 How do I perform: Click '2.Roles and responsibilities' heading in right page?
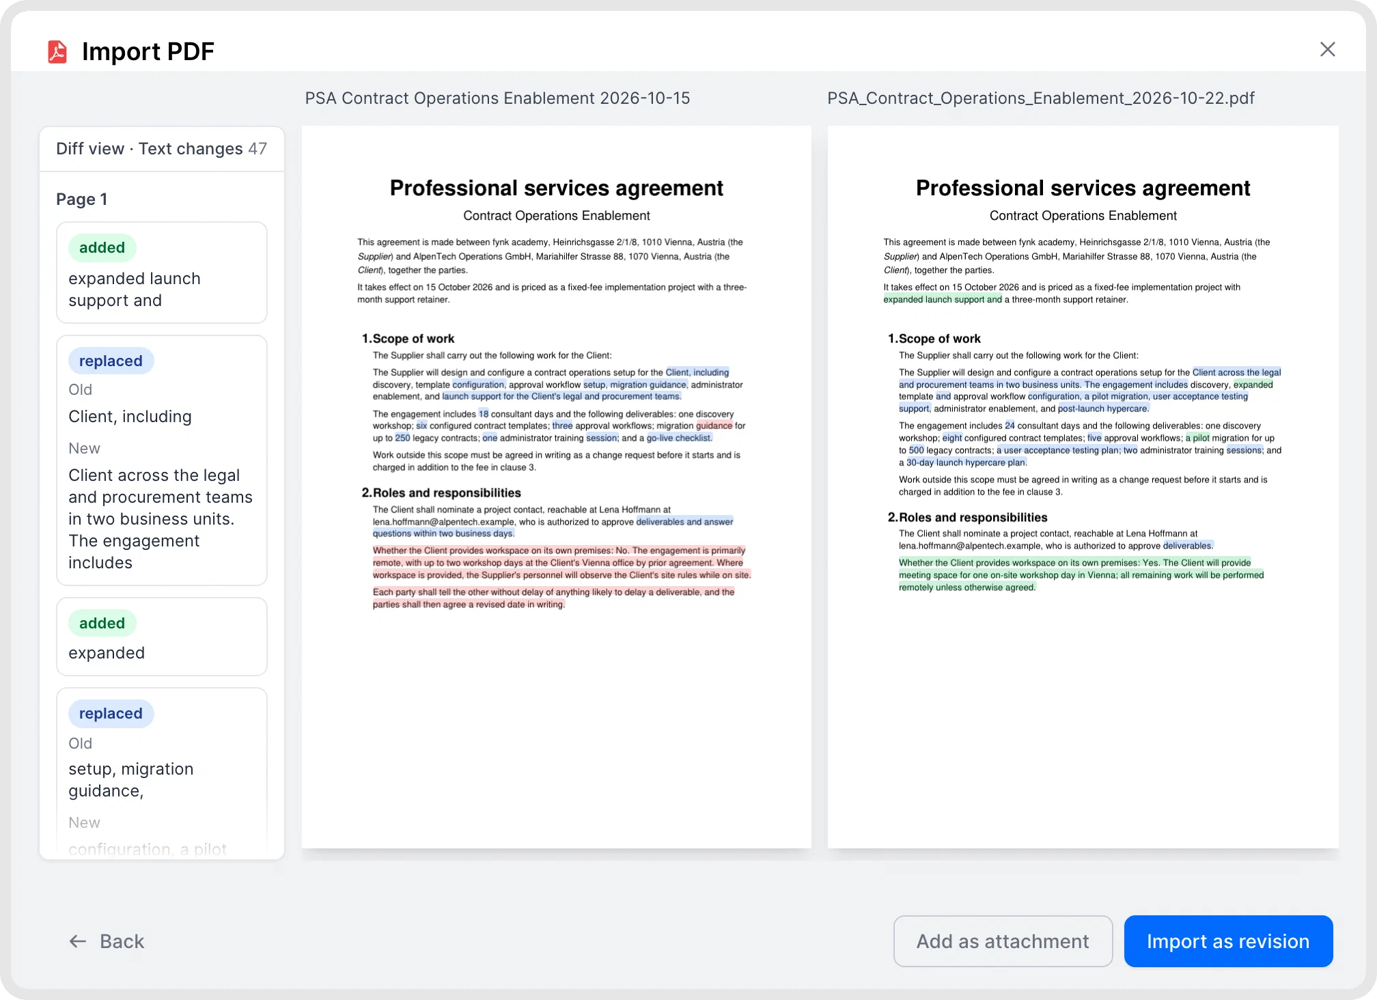click(x=967, y=518)
